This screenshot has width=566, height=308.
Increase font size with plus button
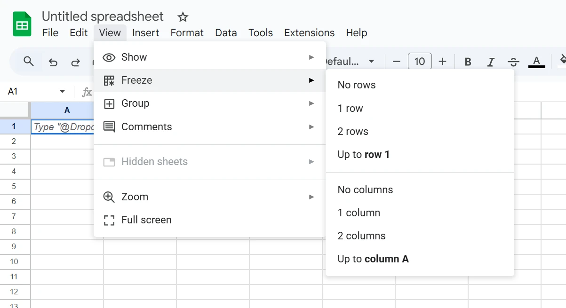coord(442,62)
